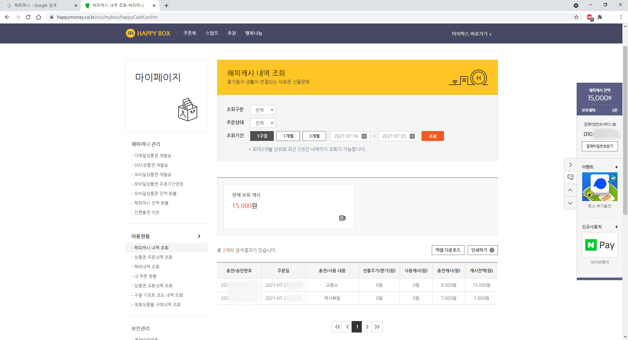This screenshot has width=628, height=340.
Task: Open a new browser tab with plus
Action: (x=166, y=6)
